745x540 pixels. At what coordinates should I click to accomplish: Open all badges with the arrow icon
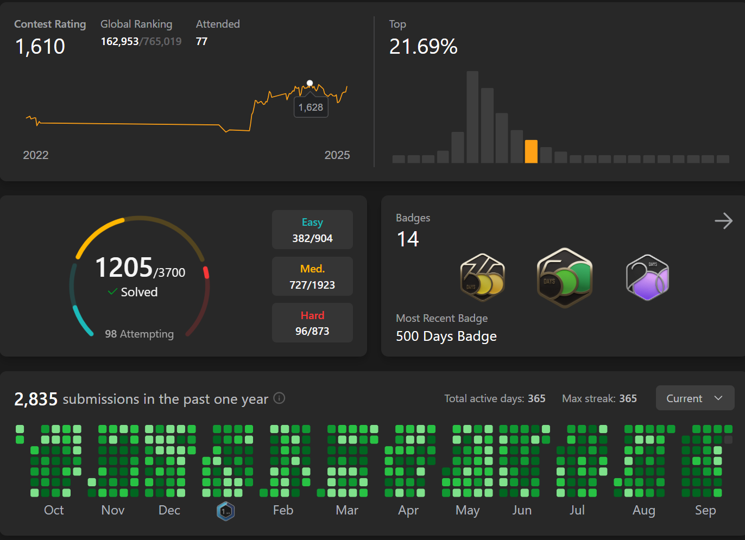[x=723, y=221]
